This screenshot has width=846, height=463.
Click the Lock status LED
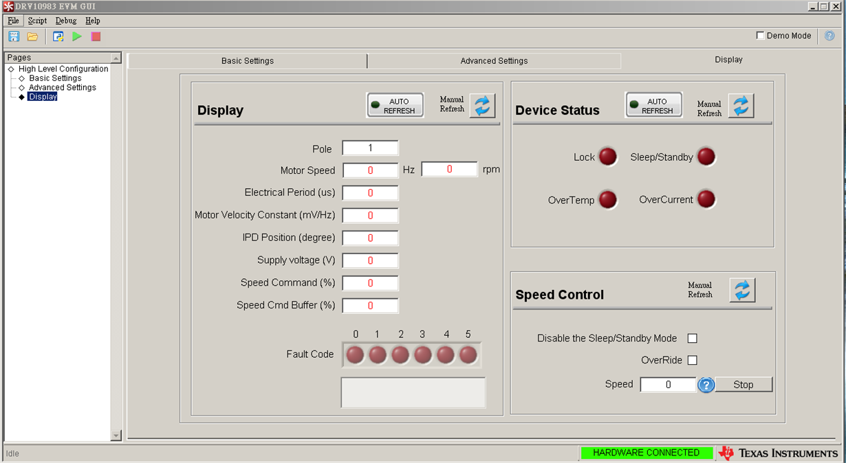607,157
